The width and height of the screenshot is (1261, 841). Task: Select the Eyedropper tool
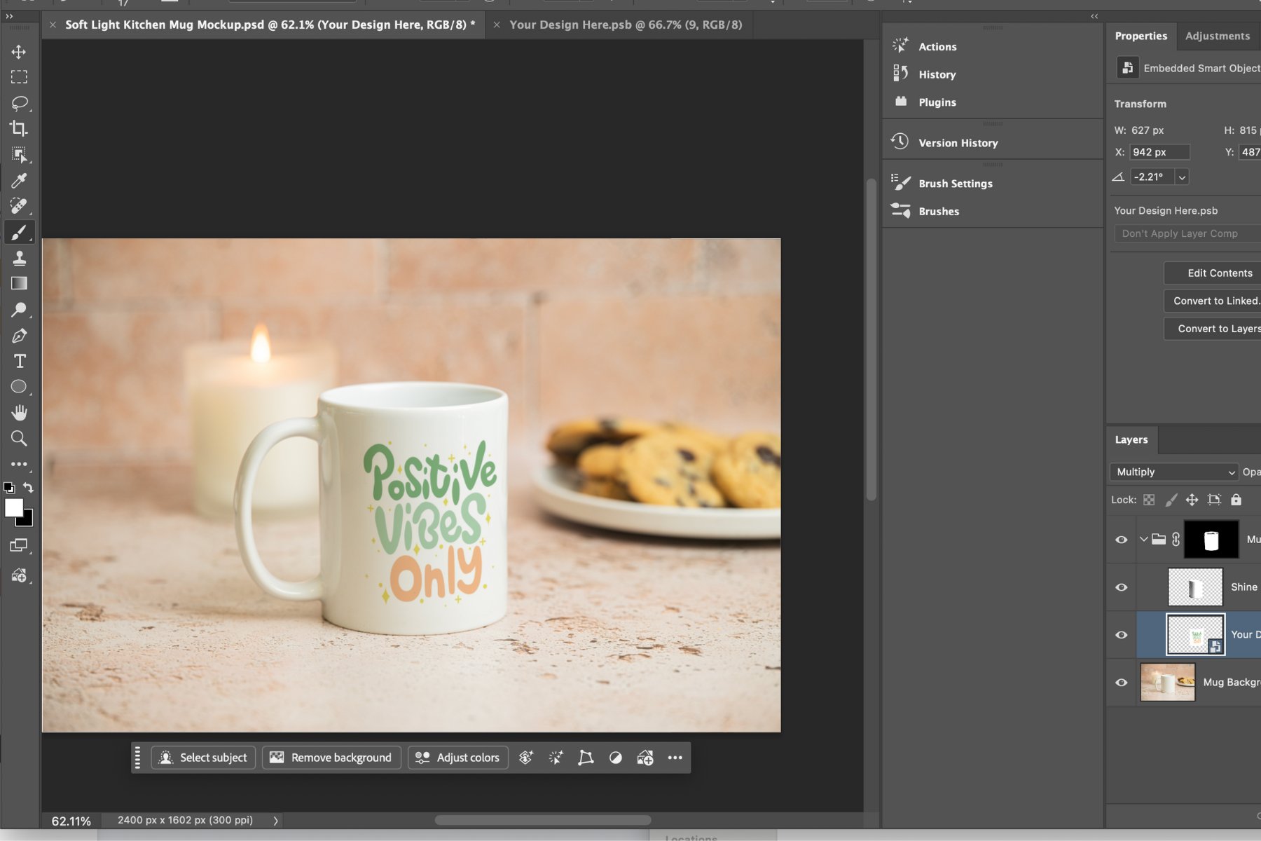pyautogui.click(x=19, y=180)
